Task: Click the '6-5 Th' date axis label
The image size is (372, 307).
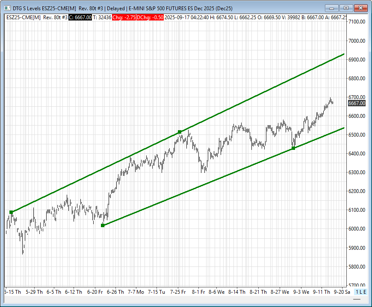Action: click(54, 292)
